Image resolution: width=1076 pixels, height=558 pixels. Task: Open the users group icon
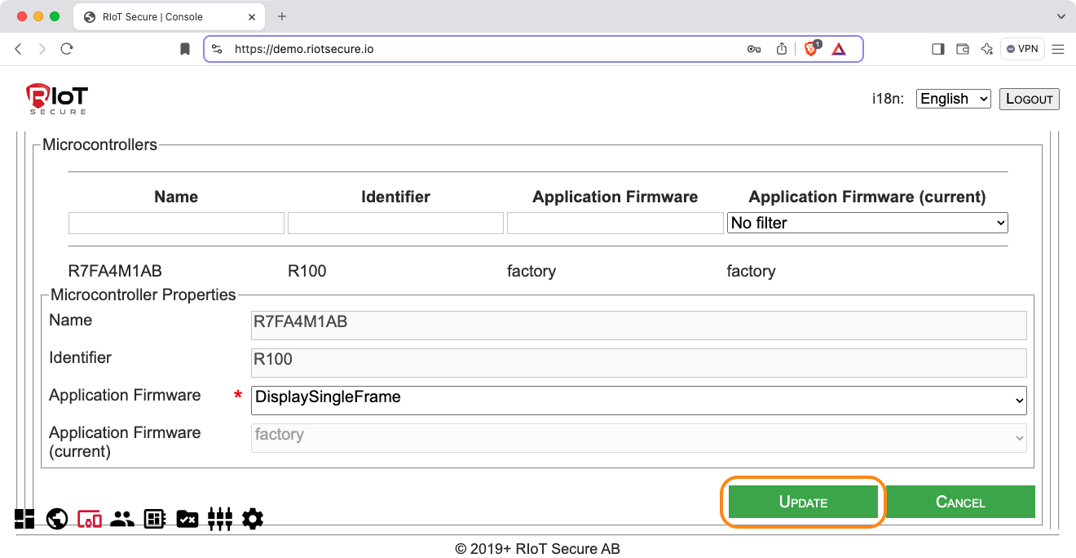pyautogui.click(x=122, y=519)
